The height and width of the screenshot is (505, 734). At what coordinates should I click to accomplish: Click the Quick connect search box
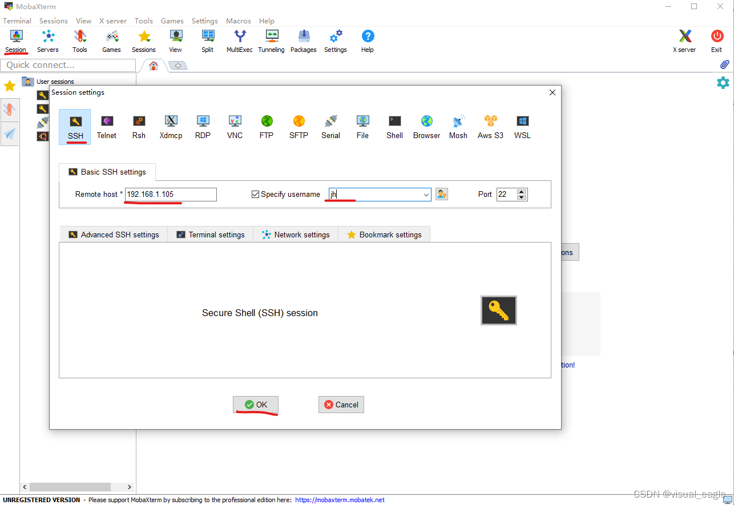(68, 65)
